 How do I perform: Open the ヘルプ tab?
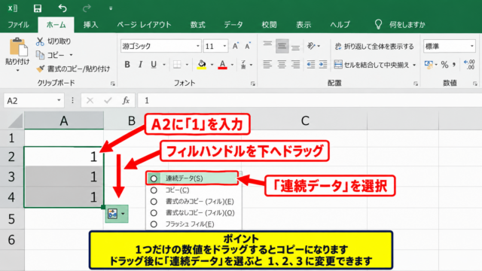340,25
